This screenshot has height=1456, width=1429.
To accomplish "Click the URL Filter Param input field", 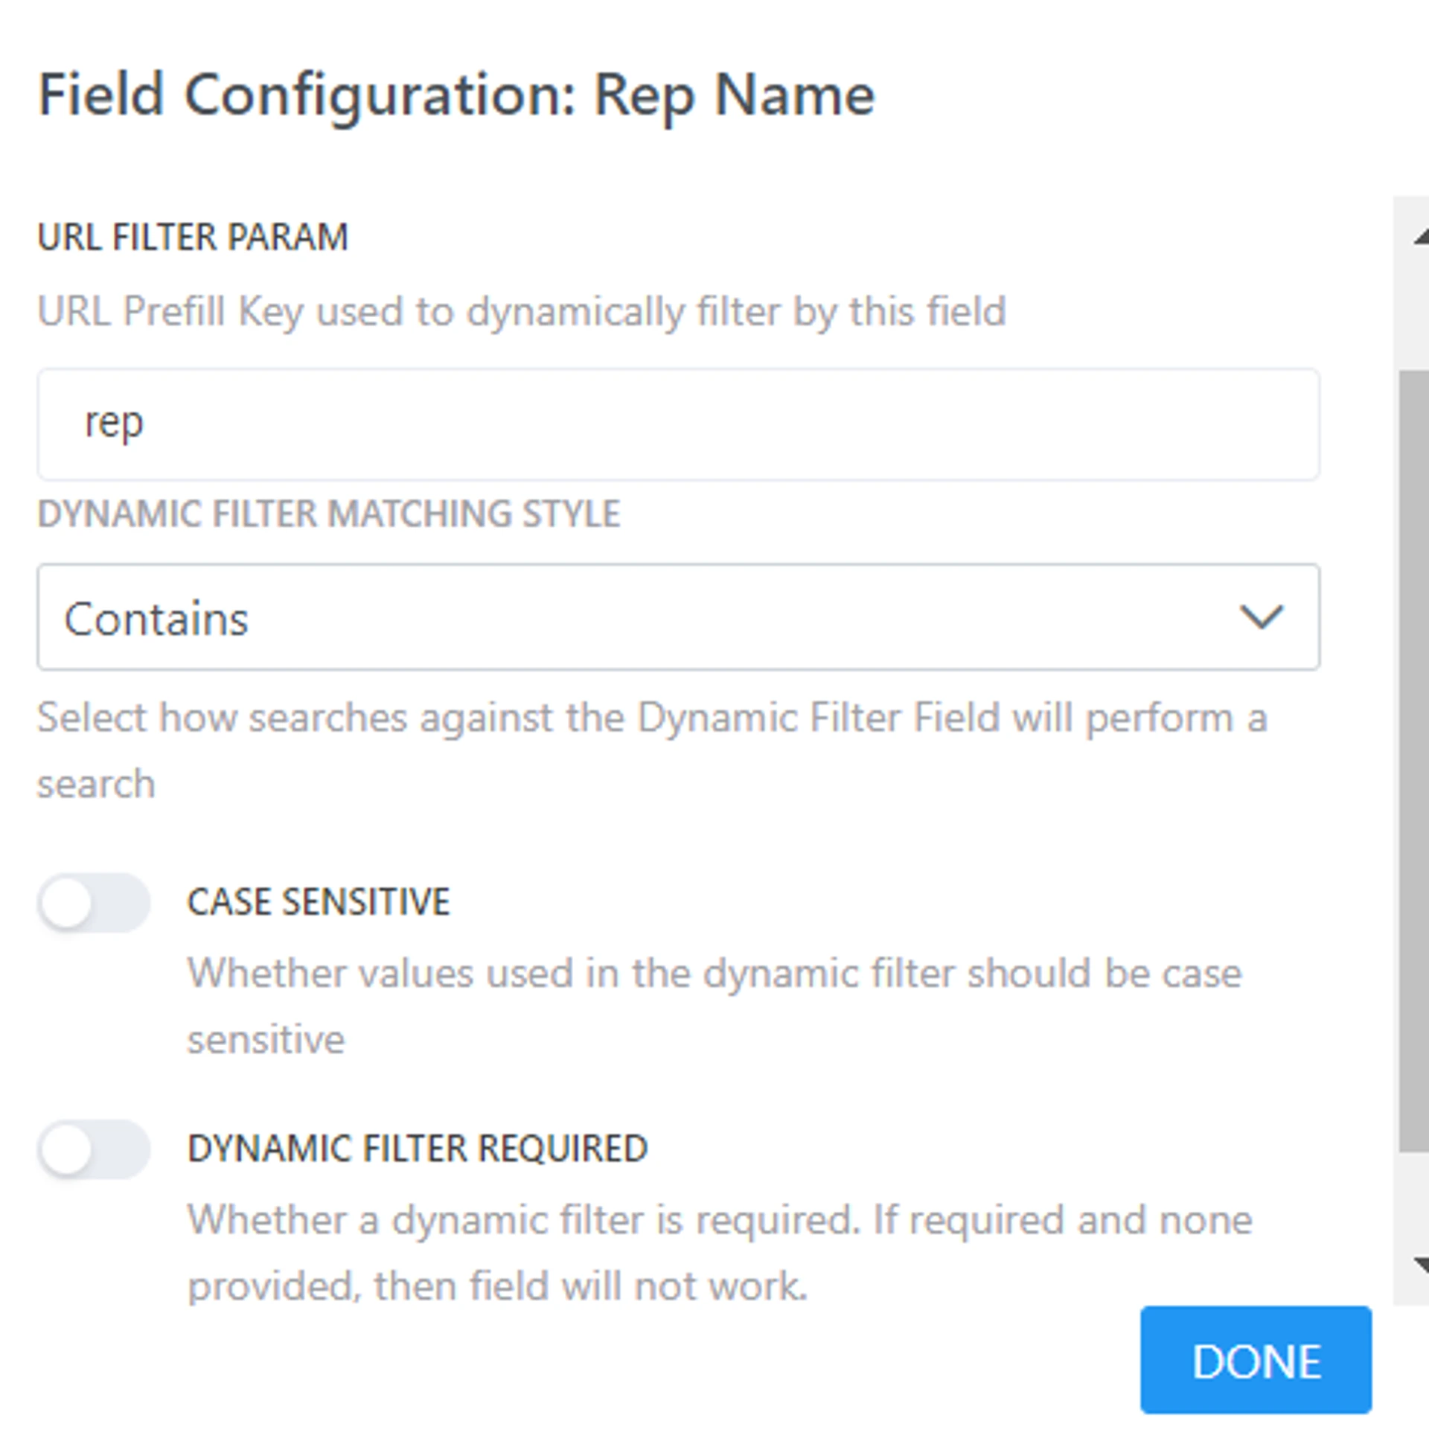I will 678,424.
